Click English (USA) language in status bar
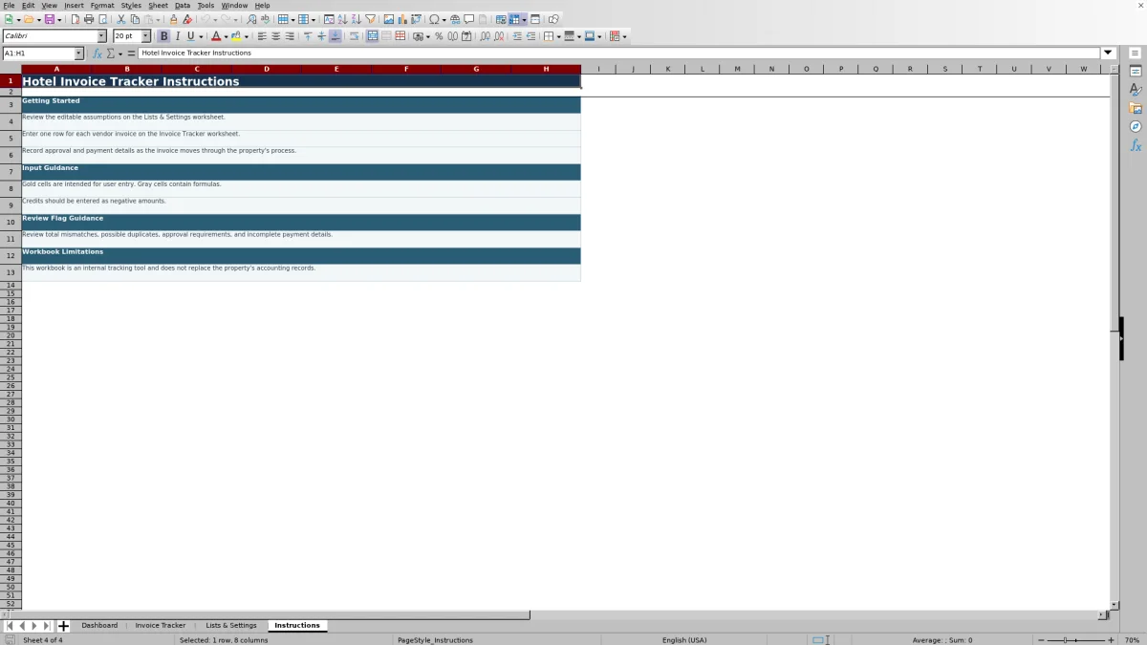 click(686, 640)
